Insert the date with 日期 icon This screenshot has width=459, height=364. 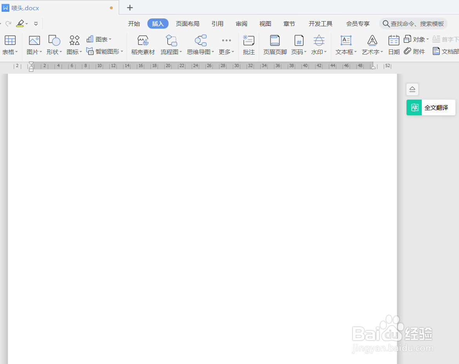394,40
